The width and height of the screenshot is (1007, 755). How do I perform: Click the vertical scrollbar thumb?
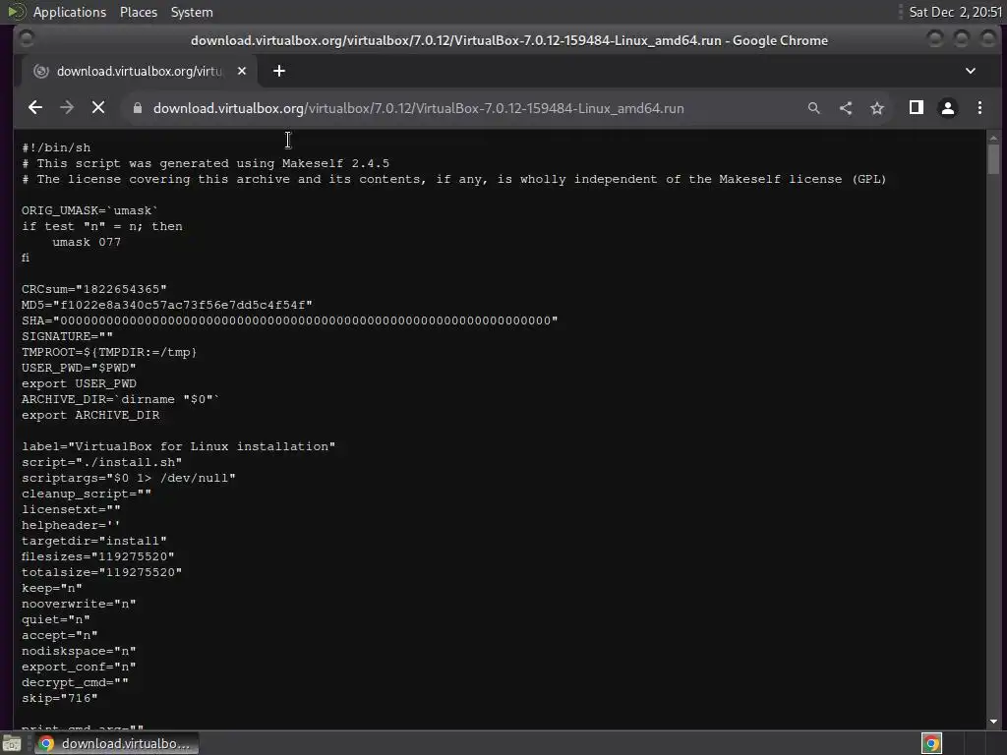[x=993, y=158]
